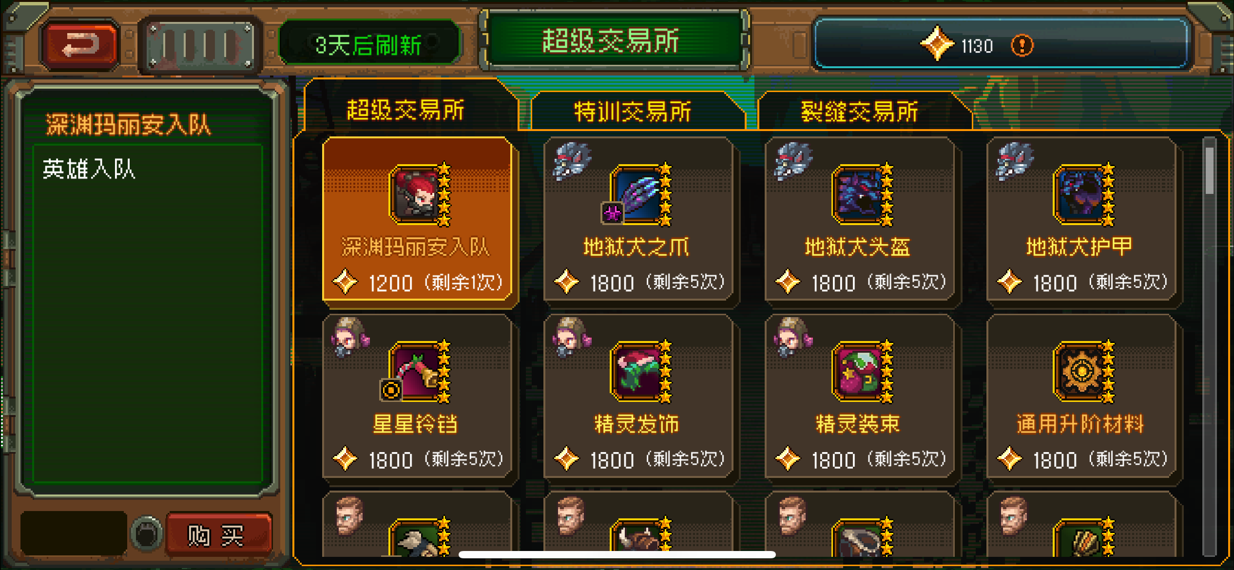Image resolution: width=1234 pixels, height=570 pixels.
Task: Pick the 地狱犬护甲 armor icon
Action: pos(1080,195)
